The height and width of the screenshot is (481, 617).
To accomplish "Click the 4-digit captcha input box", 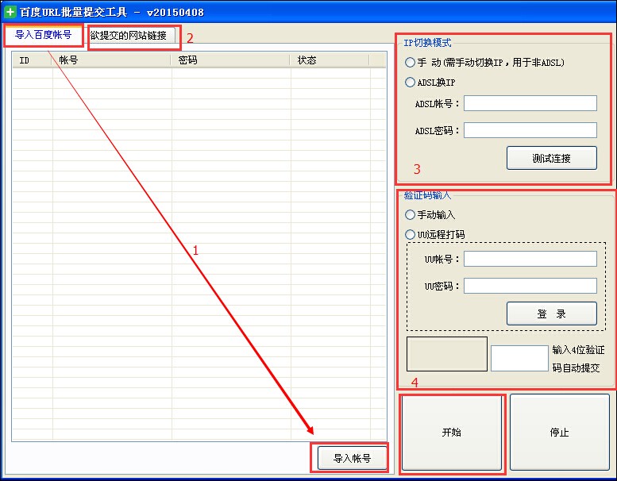I will pos(519,358).
